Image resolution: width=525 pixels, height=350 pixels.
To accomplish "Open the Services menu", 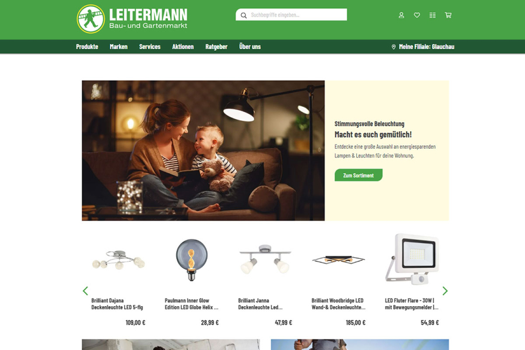I will point(150,47).
